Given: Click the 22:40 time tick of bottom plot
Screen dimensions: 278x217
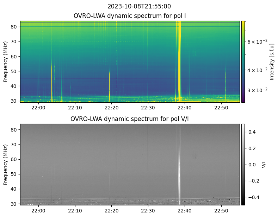Looking at the screenshot, I should pyautogui.click(x=184, y=211).
